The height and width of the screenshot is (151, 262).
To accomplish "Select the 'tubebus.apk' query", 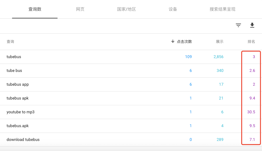I will pos(18,126).
